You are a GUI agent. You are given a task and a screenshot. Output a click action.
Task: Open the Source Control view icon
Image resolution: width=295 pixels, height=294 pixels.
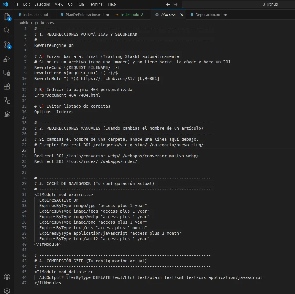(7, 45)
